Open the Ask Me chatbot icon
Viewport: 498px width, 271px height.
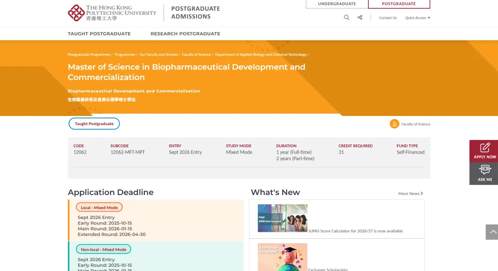tap(485, 170)
